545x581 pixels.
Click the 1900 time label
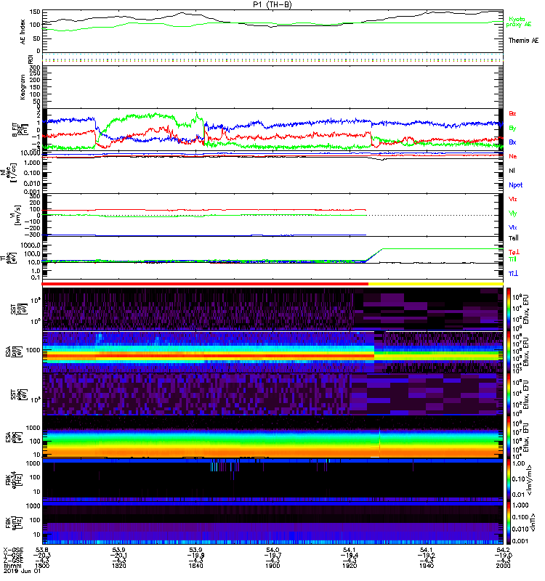pos(272,566)
